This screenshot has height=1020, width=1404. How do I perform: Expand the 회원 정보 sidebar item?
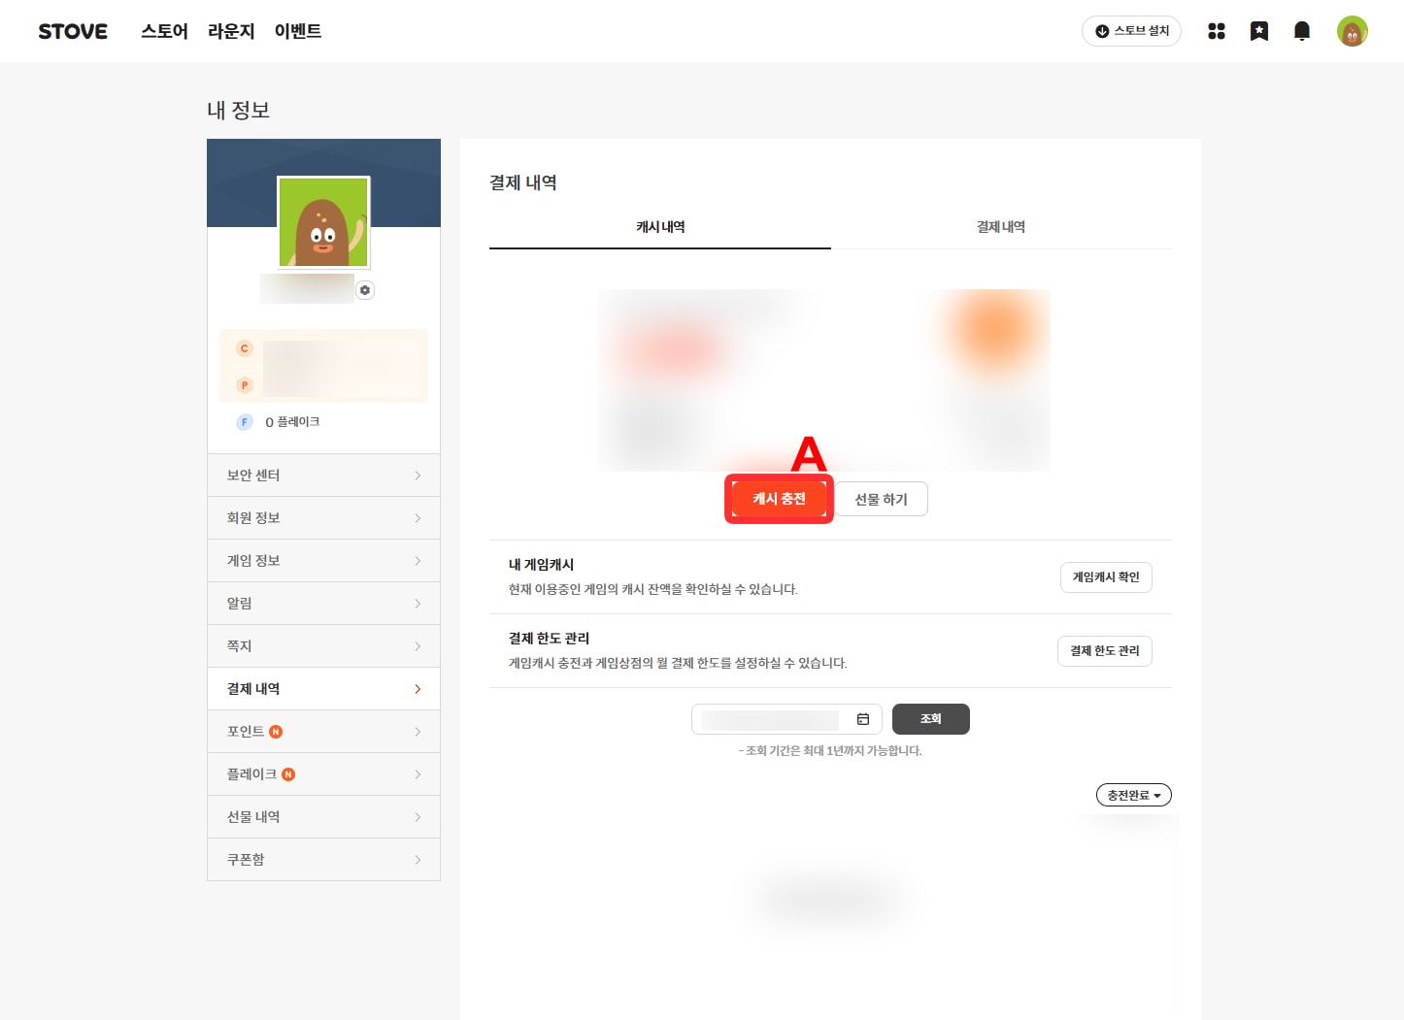pyautogui.click(x=323, y=518)
